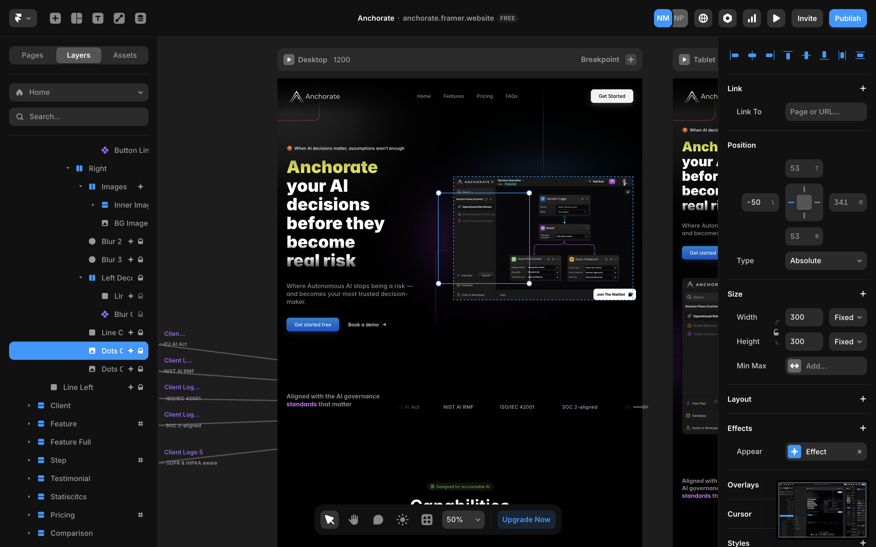The image size is (876, 547).
Task: Toggle lock on Line Left layer
Action: (x=141, y=387)
